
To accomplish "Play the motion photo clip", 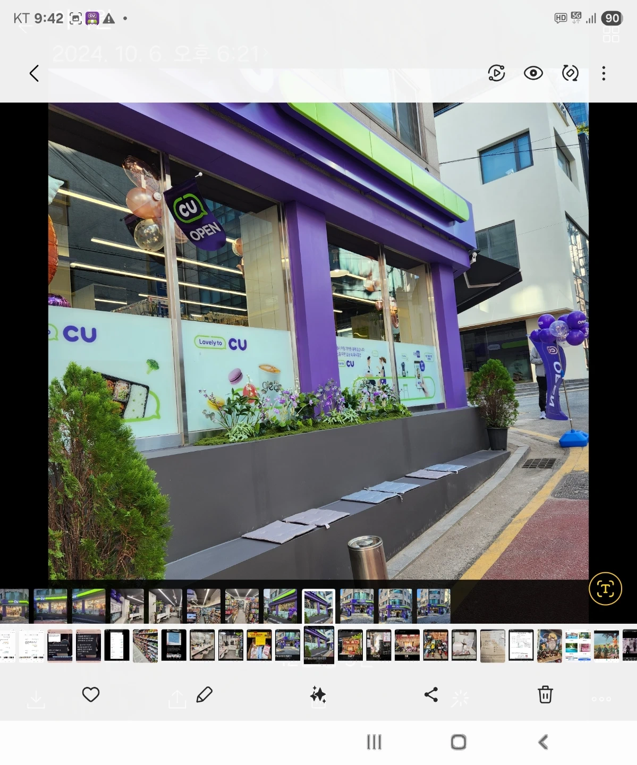I will point(496,73).
